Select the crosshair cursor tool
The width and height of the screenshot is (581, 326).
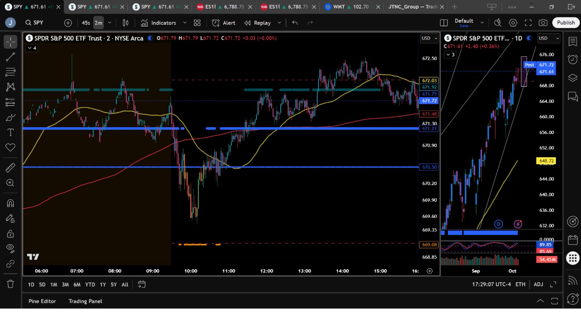click(x=11, y=42)
